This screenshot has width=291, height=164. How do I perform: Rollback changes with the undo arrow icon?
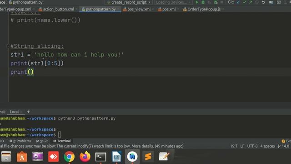(263, 2)
